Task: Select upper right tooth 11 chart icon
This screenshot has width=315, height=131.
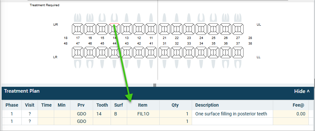Action: coord(151,29)
